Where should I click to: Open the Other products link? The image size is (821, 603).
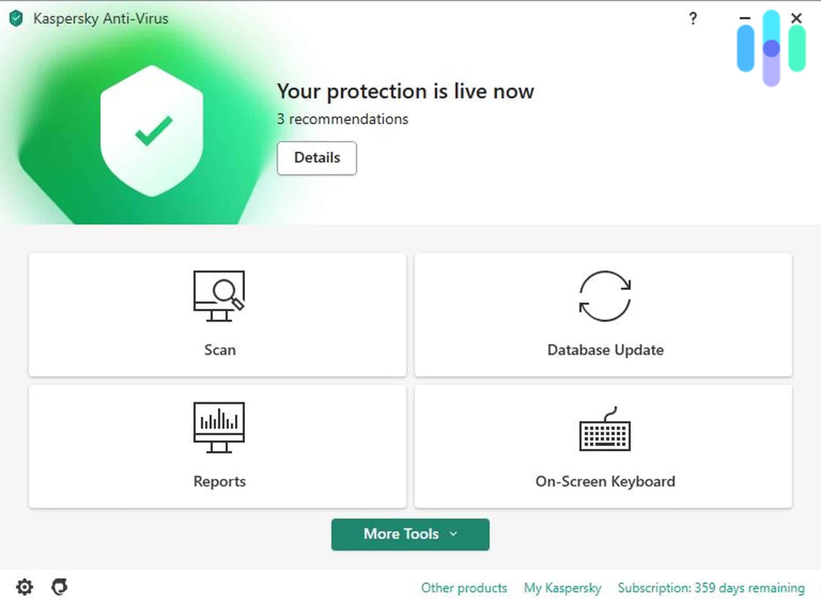click(x=464, y=588)
